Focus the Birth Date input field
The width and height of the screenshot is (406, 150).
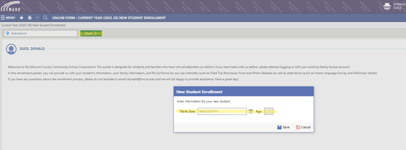pos(222,112)
